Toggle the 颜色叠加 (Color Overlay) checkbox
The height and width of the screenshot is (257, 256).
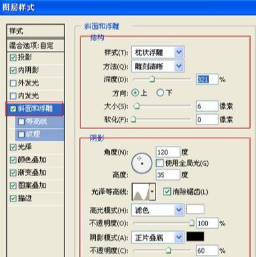coord(13,160)
